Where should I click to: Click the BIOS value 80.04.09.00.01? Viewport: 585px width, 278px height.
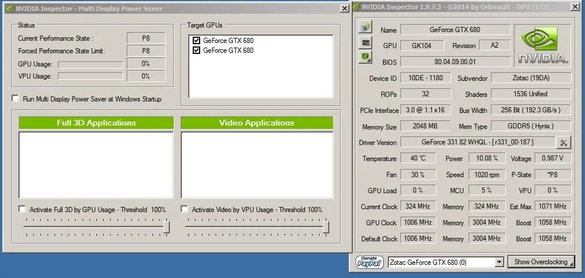point(455,61)
